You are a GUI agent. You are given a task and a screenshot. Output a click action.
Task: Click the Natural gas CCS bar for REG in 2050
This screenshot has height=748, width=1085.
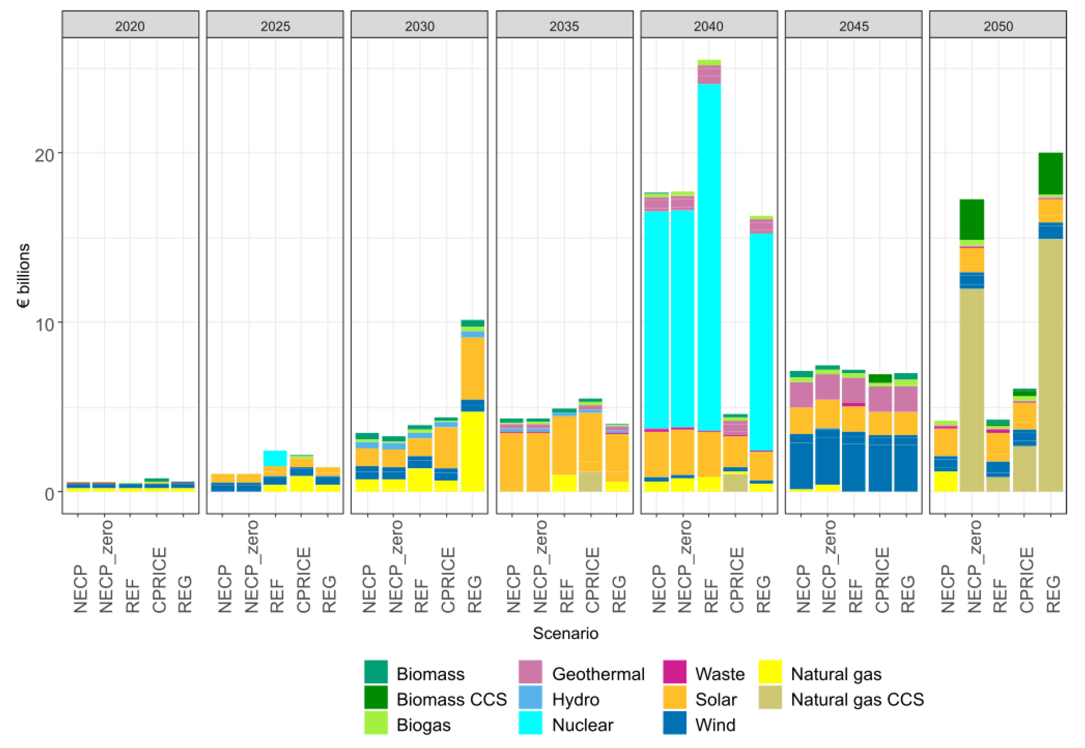coord(1051,365)
